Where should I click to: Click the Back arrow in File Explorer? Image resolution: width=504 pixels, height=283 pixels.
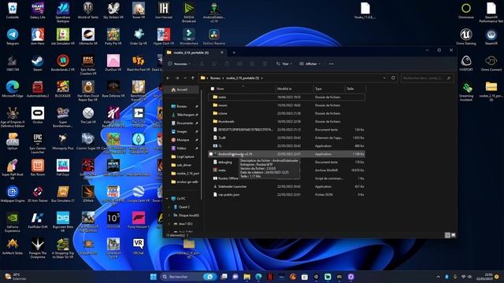[168, 78]
